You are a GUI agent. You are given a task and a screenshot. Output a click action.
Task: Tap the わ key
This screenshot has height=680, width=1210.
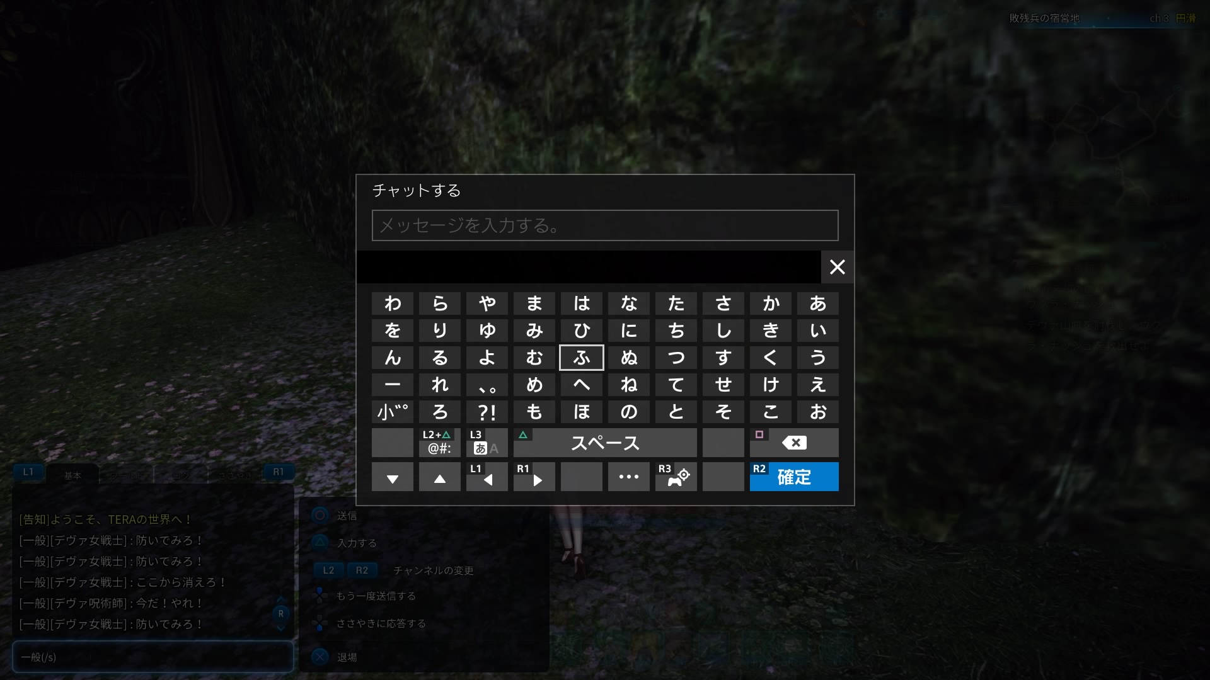[x=393, y=303]
